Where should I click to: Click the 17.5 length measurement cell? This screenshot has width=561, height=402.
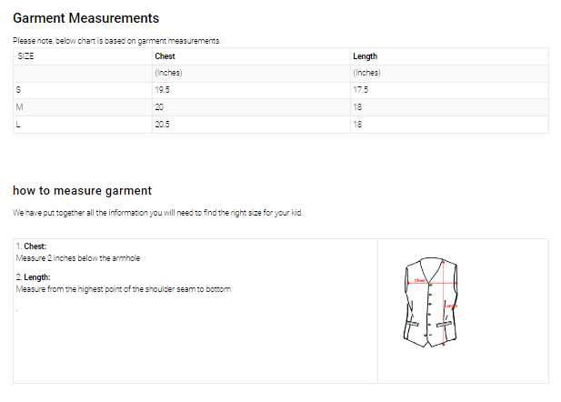pyautogui.click(x=361, y=90)
